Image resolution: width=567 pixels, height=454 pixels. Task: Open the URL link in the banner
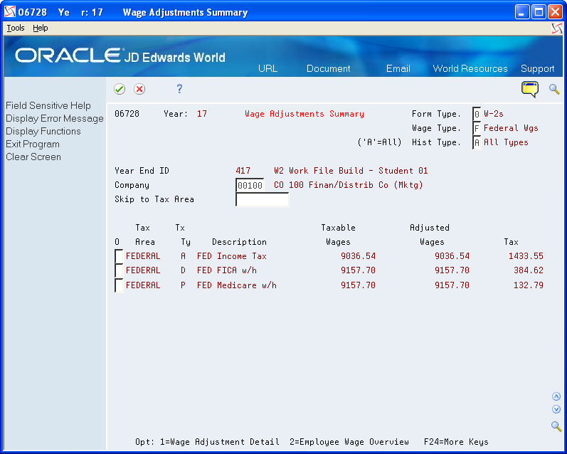click(x=267, y=68)
